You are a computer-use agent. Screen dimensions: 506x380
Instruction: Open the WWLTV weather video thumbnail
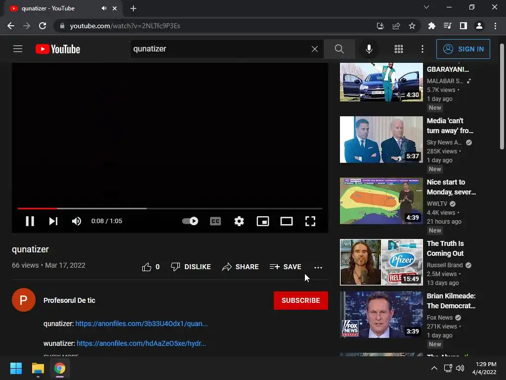381,201
